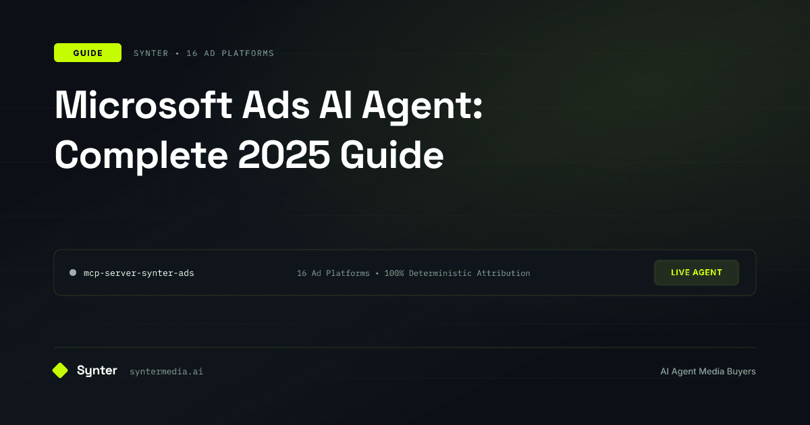Click the "Complete 2025 Guide" title line
810x425 pixels.
point(249,155)
